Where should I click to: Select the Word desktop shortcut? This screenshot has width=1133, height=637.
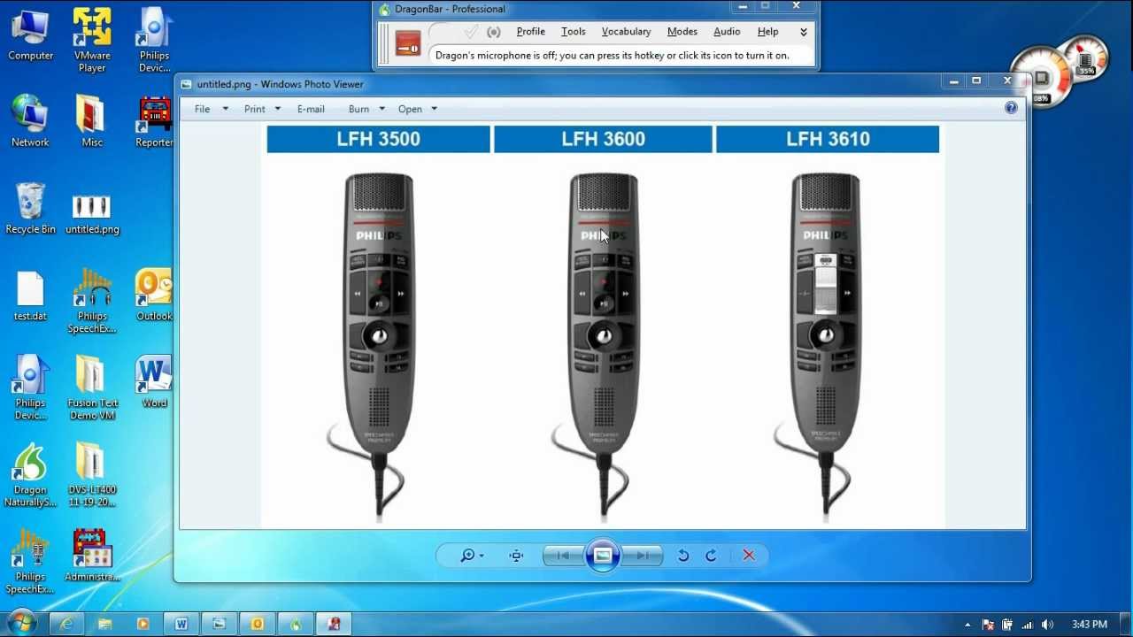[x=154, y=382]
